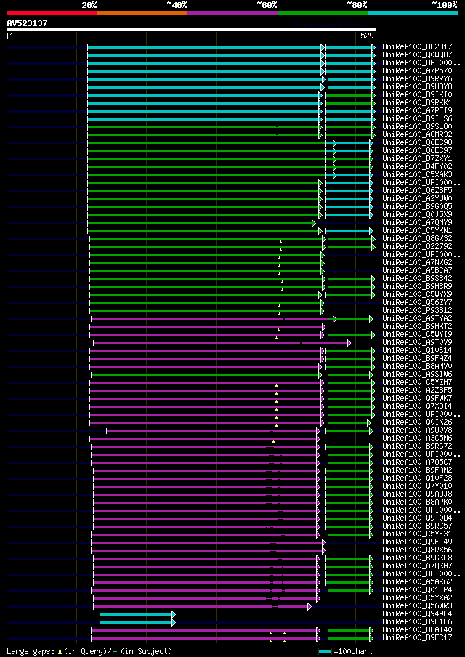Click the UniRef100_A5BCA7 label
The width and height of the screenshot is (465, 657).
[x=417, y=270]
